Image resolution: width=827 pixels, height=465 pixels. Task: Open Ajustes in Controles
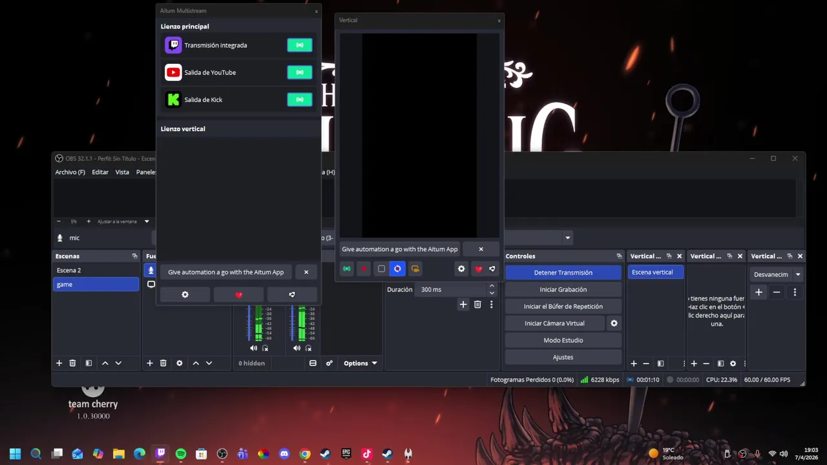pyautogui.click(x=563, y=356)
